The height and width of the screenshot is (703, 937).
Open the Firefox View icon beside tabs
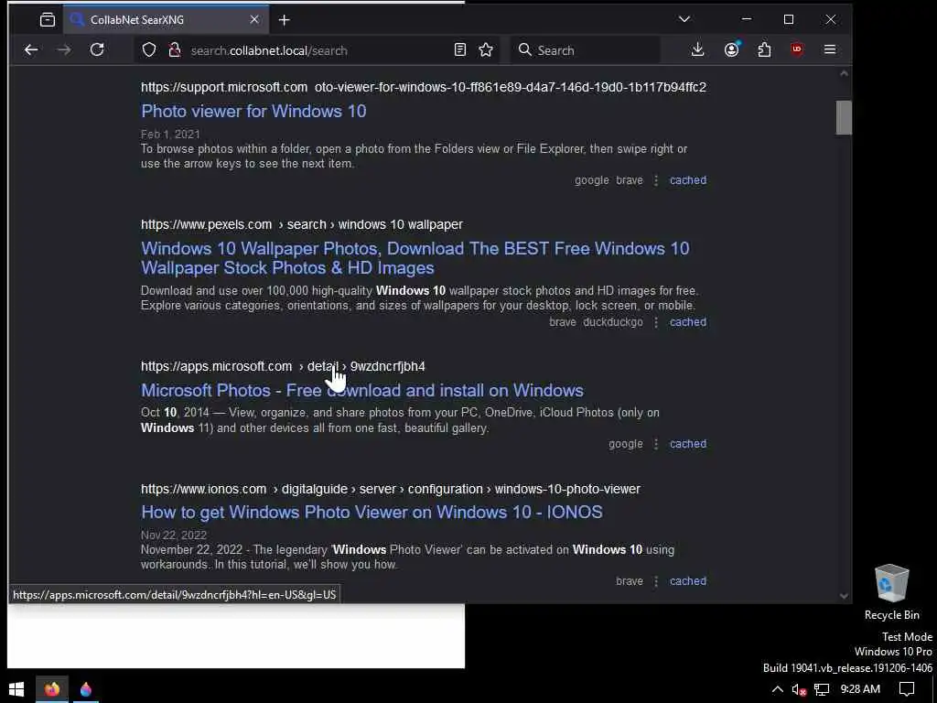pos(48,20)
